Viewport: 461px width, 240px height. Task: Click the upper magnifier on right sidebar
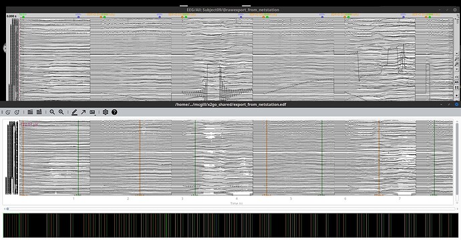[457, 59]
